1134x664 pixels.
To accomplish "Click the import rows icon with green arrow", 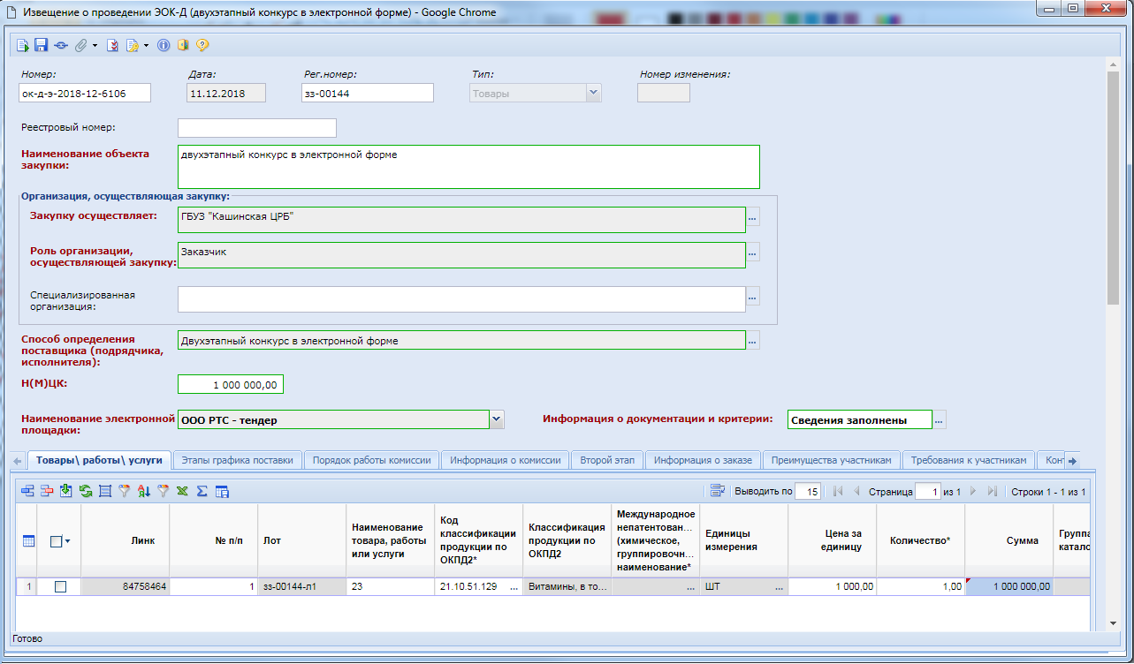I will pos(66,490).
